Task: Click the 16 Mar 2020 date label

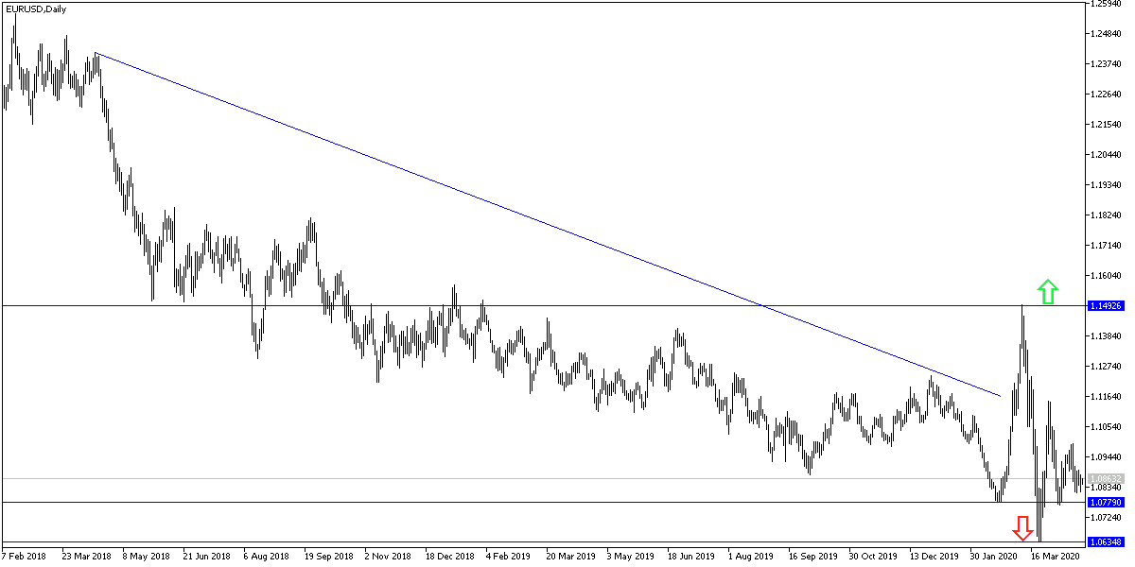Action: tap(1056, 556)
